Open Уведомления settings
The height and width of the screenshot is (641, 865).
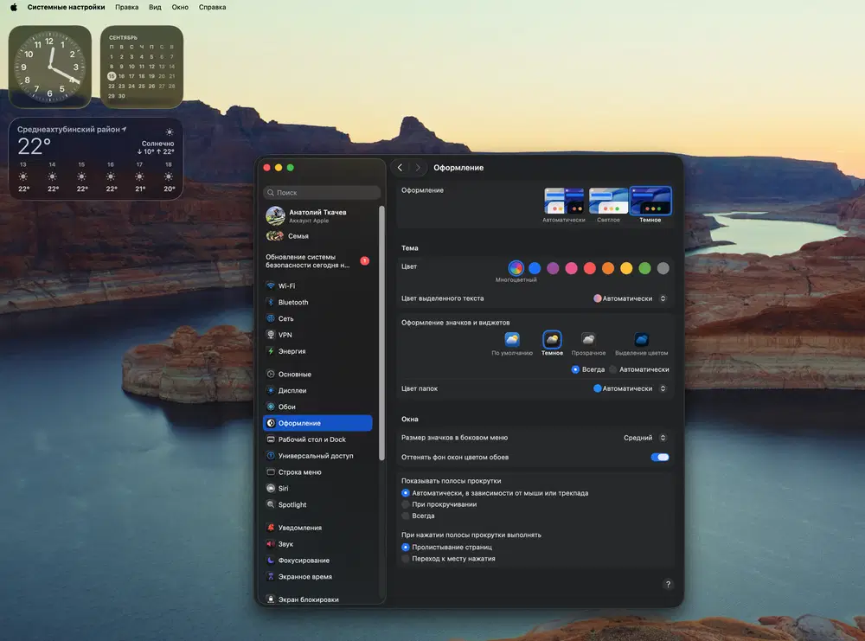click(317, 528)
